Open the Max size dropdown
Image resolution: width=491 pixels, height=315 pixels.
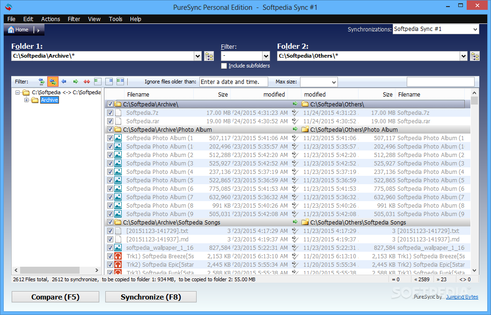(x=334, y=82)
